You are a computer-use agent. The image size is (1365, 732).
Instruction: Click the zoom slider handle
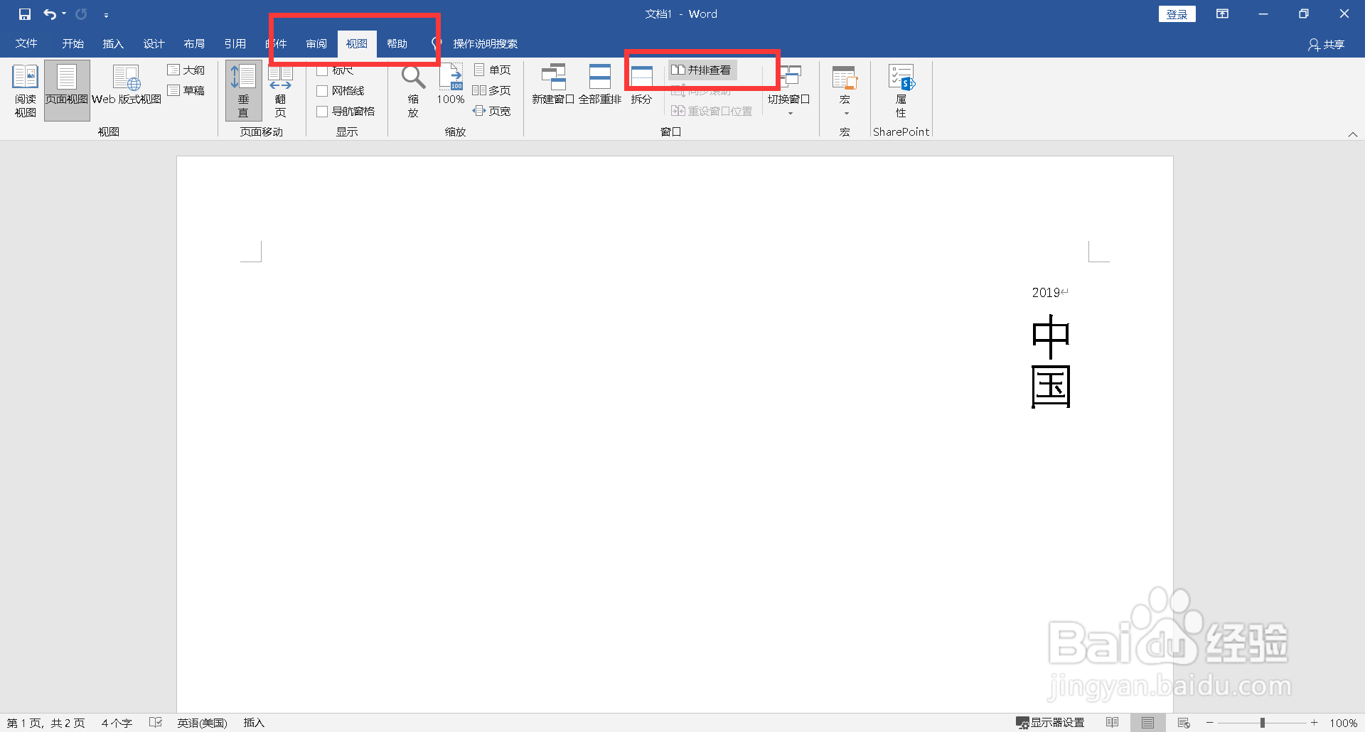(1263, 723)
